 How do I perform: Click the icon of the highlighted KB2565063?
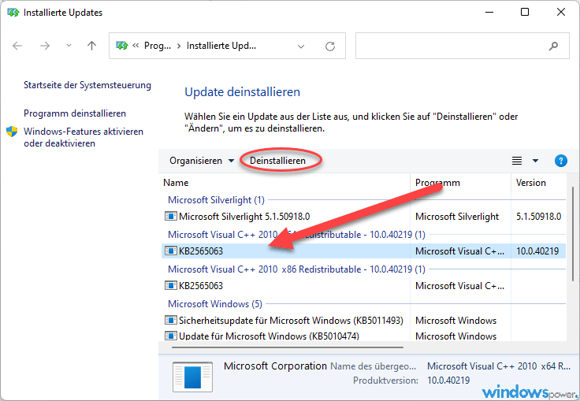170,251
